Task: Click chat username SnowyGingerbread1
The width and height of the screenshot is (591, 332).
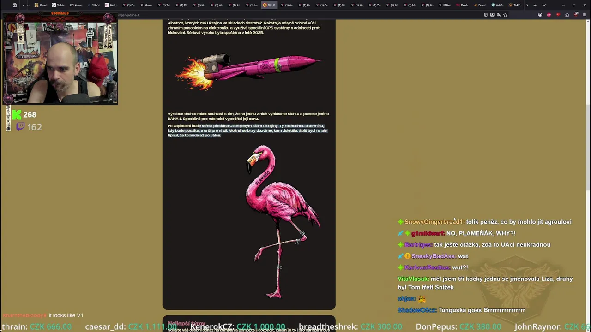Action: (x=434, y=222)
